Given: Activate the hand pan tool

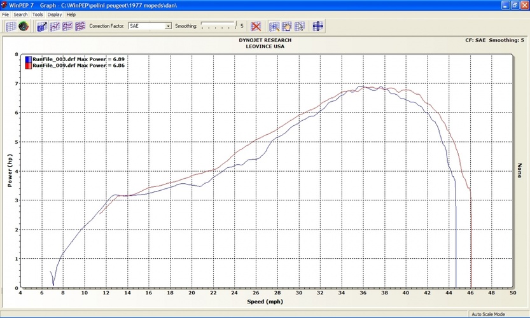Looking at the screenshot, I should (287, 26).
